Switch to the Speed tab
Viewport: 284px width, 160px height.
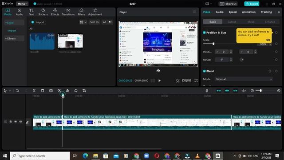[233, 12]
